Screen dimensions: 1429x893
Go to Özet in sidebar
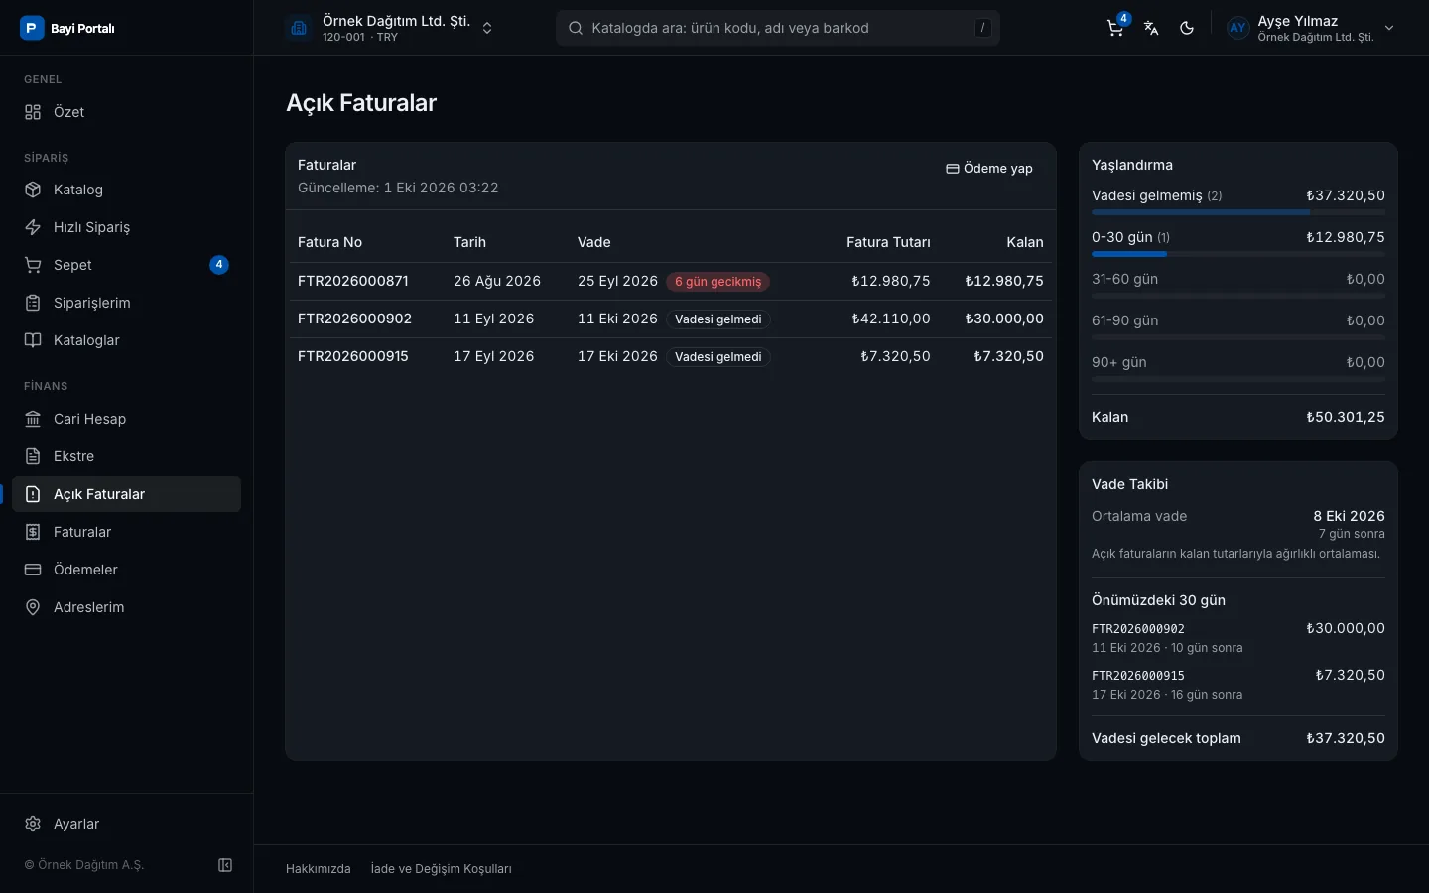point(126,112)
